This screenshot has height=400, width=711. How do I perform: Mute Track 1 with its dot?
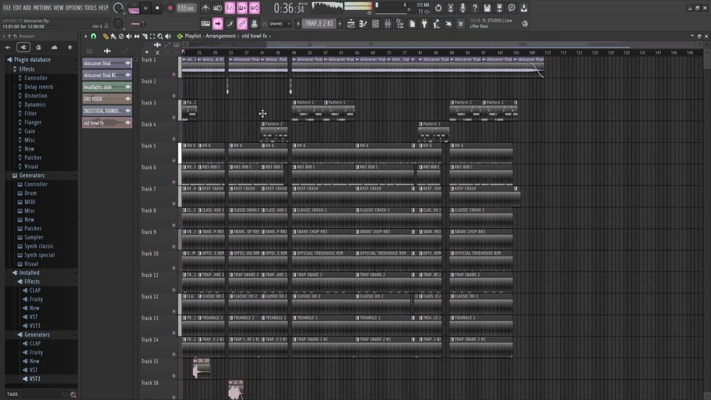174,74
